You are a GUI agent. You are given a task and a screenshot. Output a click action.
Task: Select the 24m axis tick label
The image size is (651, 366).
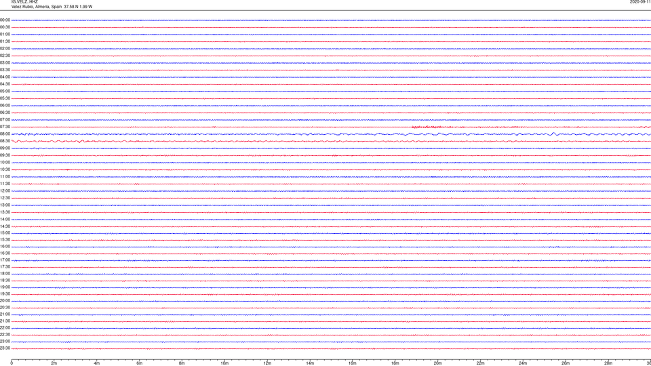(523, 363)
